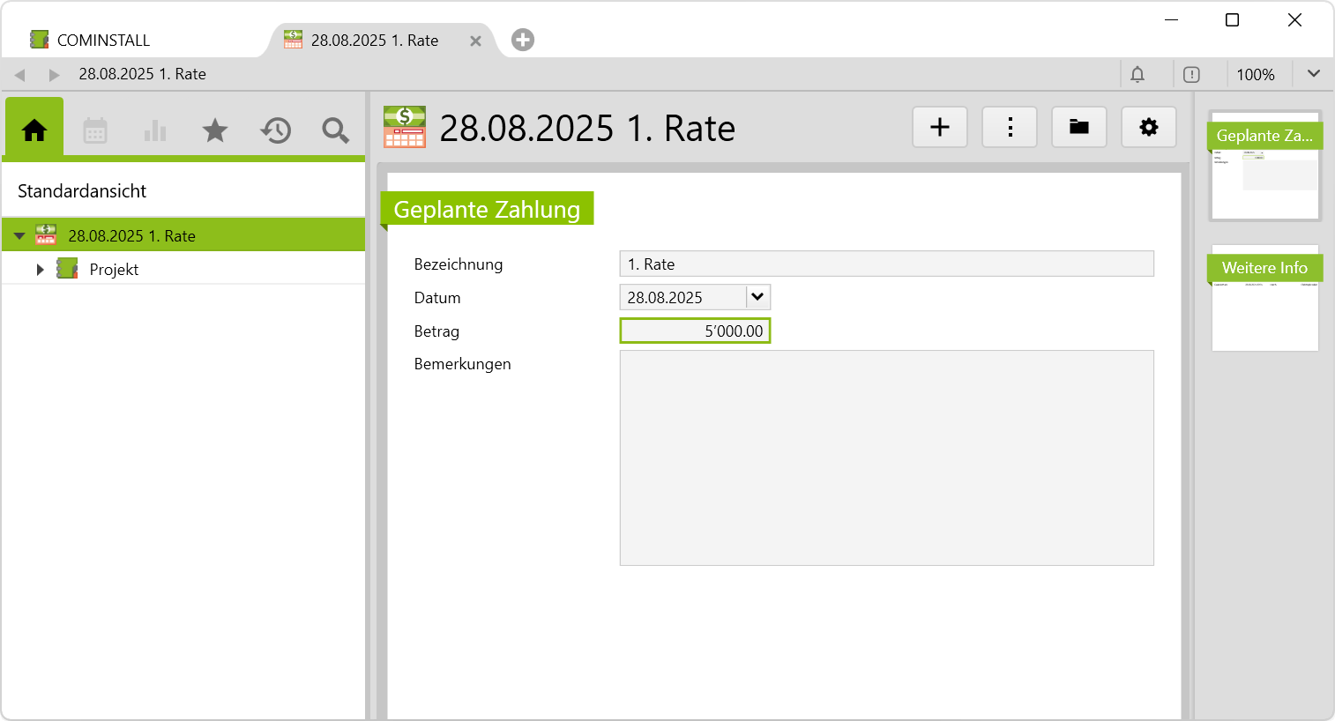This screenshot has height=721, width=1335.
Task: Open the zoom level chevron dropdown
Action: pyautogui.click(x=1314, y=74)
